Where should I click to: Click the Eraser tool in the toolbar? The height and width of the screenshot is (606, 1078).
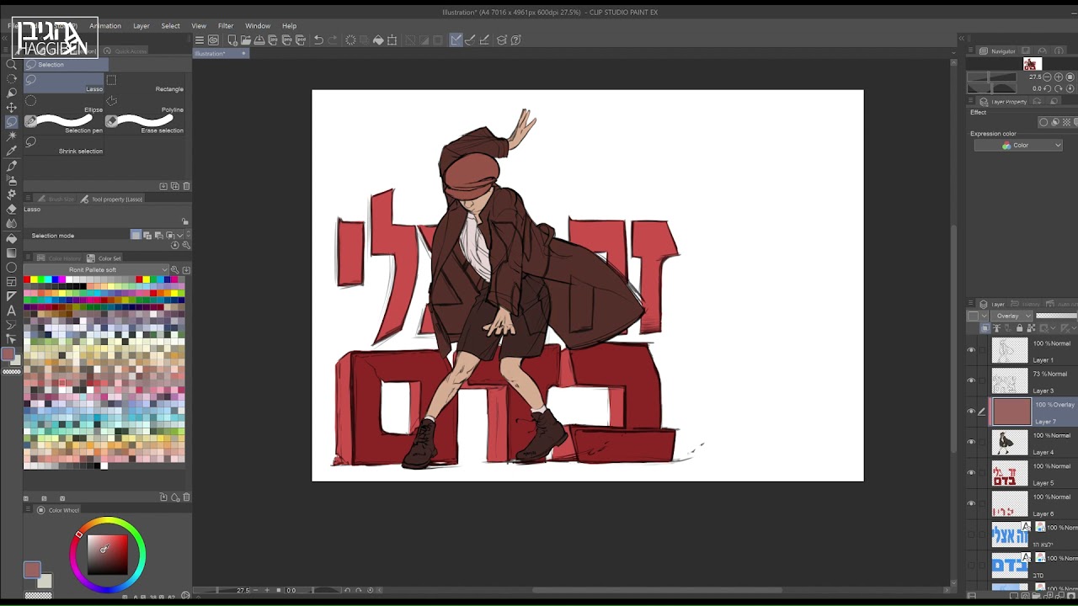pos(11,209)
